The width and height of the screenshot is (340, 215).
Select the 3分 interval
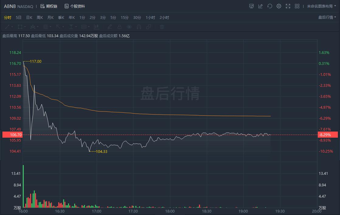[103, 18]
